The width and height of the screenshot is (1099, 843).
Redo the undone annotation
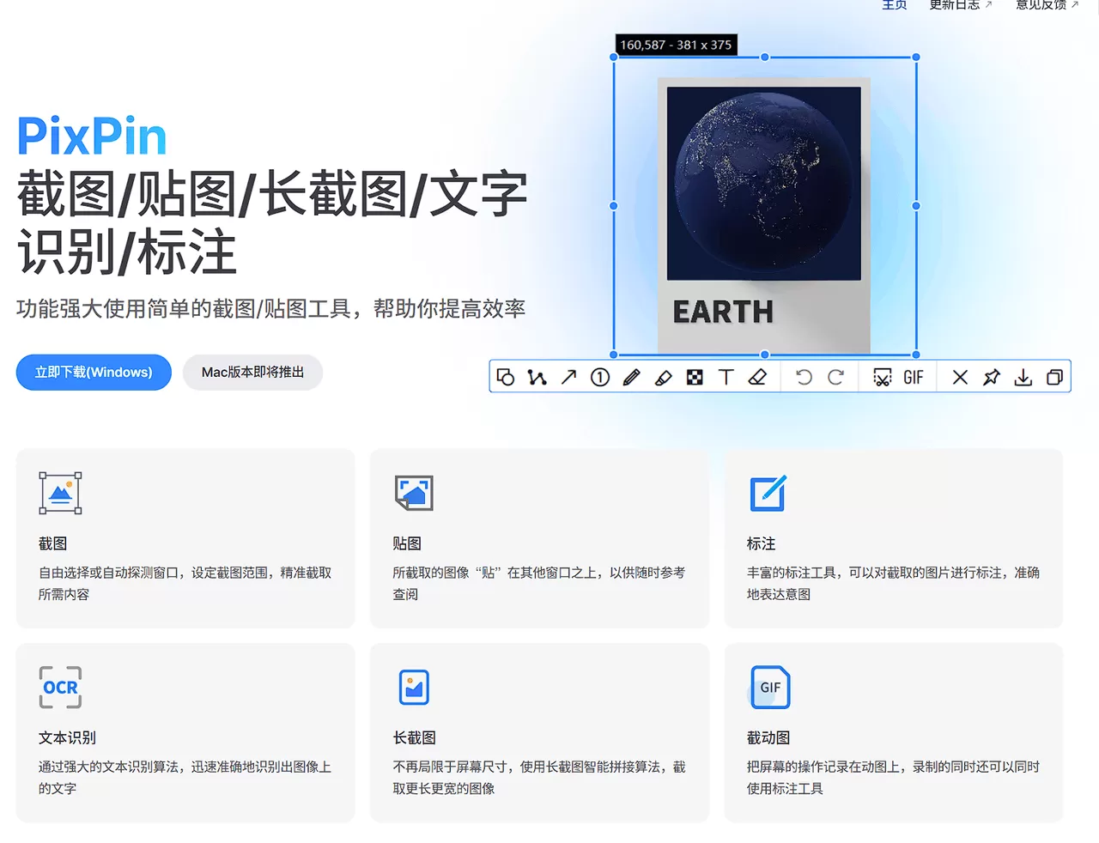coord(835,376)
